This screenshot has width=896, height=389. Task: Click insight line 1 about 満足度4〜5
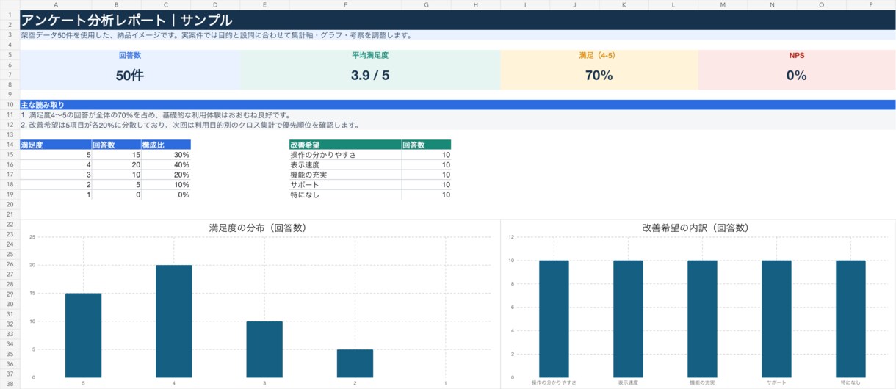point(156,115)
